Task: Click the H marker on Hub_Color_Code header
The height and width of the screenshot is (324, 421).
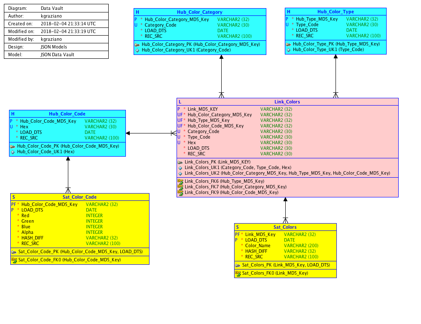Action: 13,114
